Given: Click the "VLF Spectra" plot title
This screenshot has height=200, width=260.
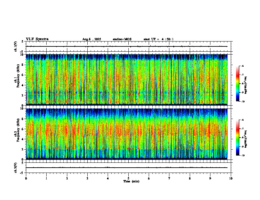Looking at the screenshot, I should click(x=37, y=39).
